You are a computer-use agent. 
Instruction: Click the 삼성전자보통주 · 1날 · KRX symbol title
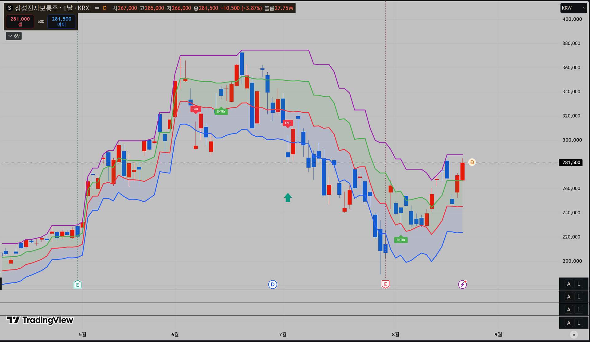[52, 8]
